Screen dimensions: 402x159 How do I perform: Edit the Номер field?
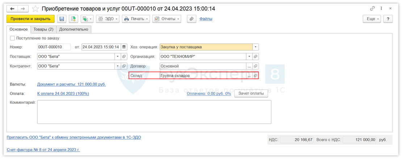[x=54, y=47]
